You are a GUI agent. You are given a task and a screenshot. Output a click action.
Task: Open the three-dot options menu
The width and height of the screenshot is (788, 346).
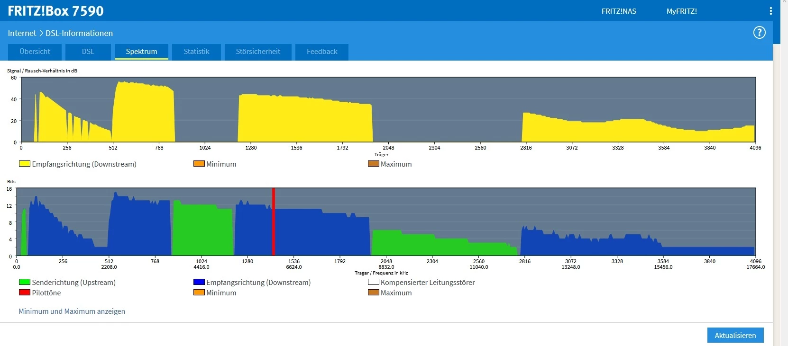770,11
